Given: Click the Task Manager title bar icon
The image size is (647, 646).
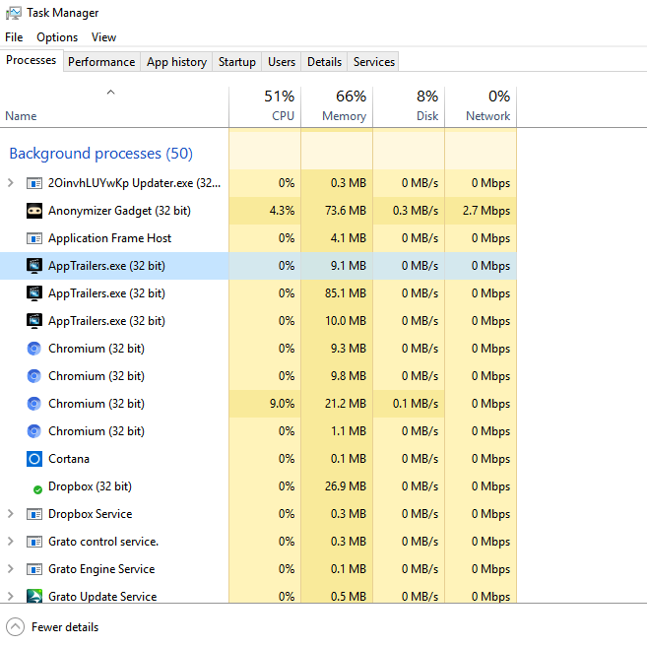Looking at the screenshot, I should 13,13.
